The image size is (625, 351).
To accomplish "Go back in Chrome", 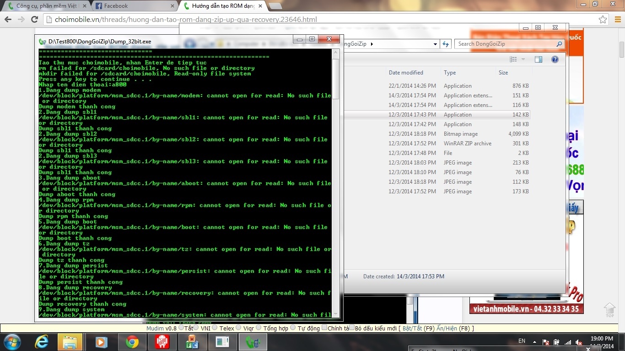I will tap(8, 20).
